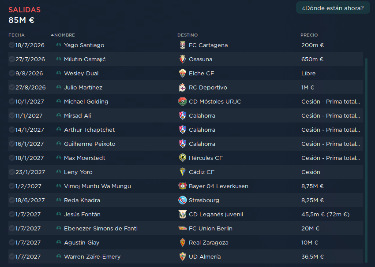Click Bayer 04 Leverkusen badge icon

183,186
